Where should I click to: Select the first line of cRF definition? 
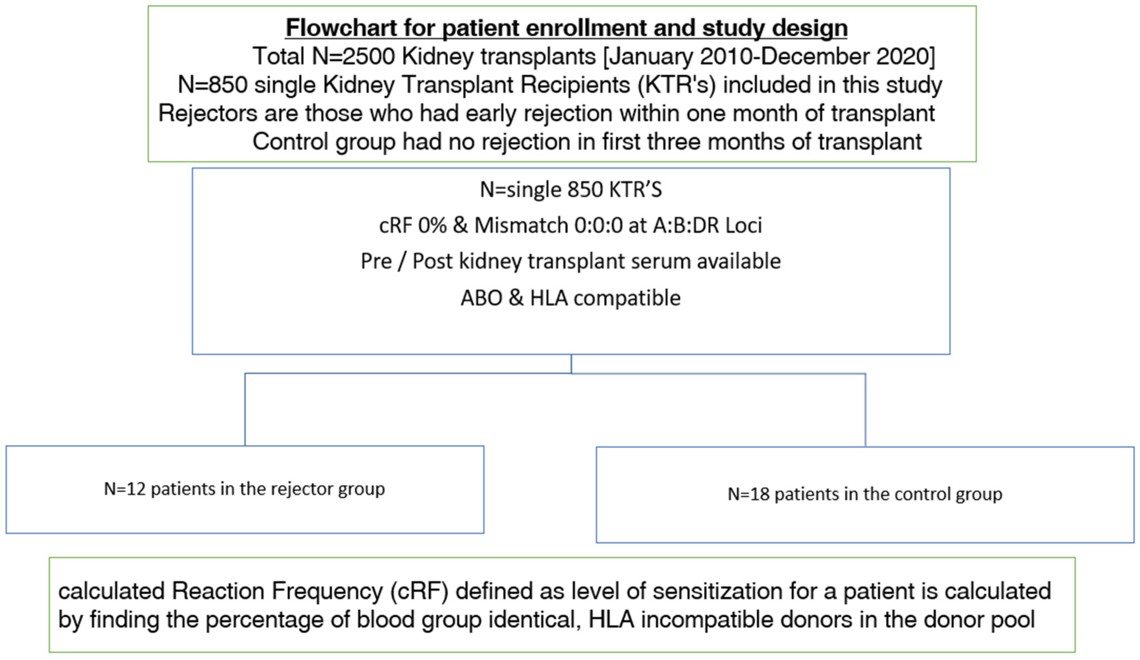[555, 591]
